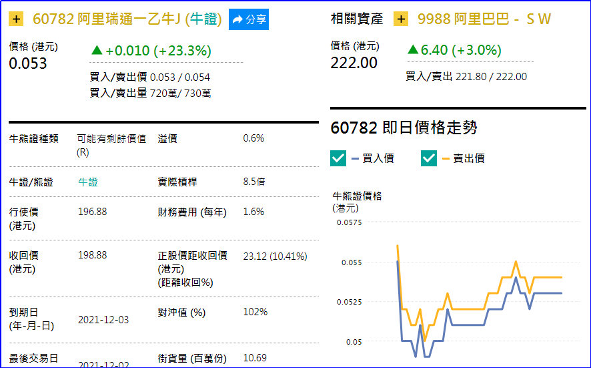
Task: Toggle the 賣出價 chart line checkbox
Action: pos(429,158)
